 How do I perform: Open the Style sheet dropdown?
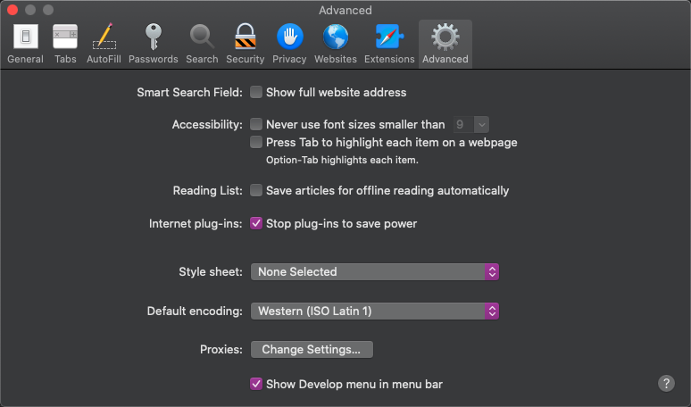pos(374,271)
